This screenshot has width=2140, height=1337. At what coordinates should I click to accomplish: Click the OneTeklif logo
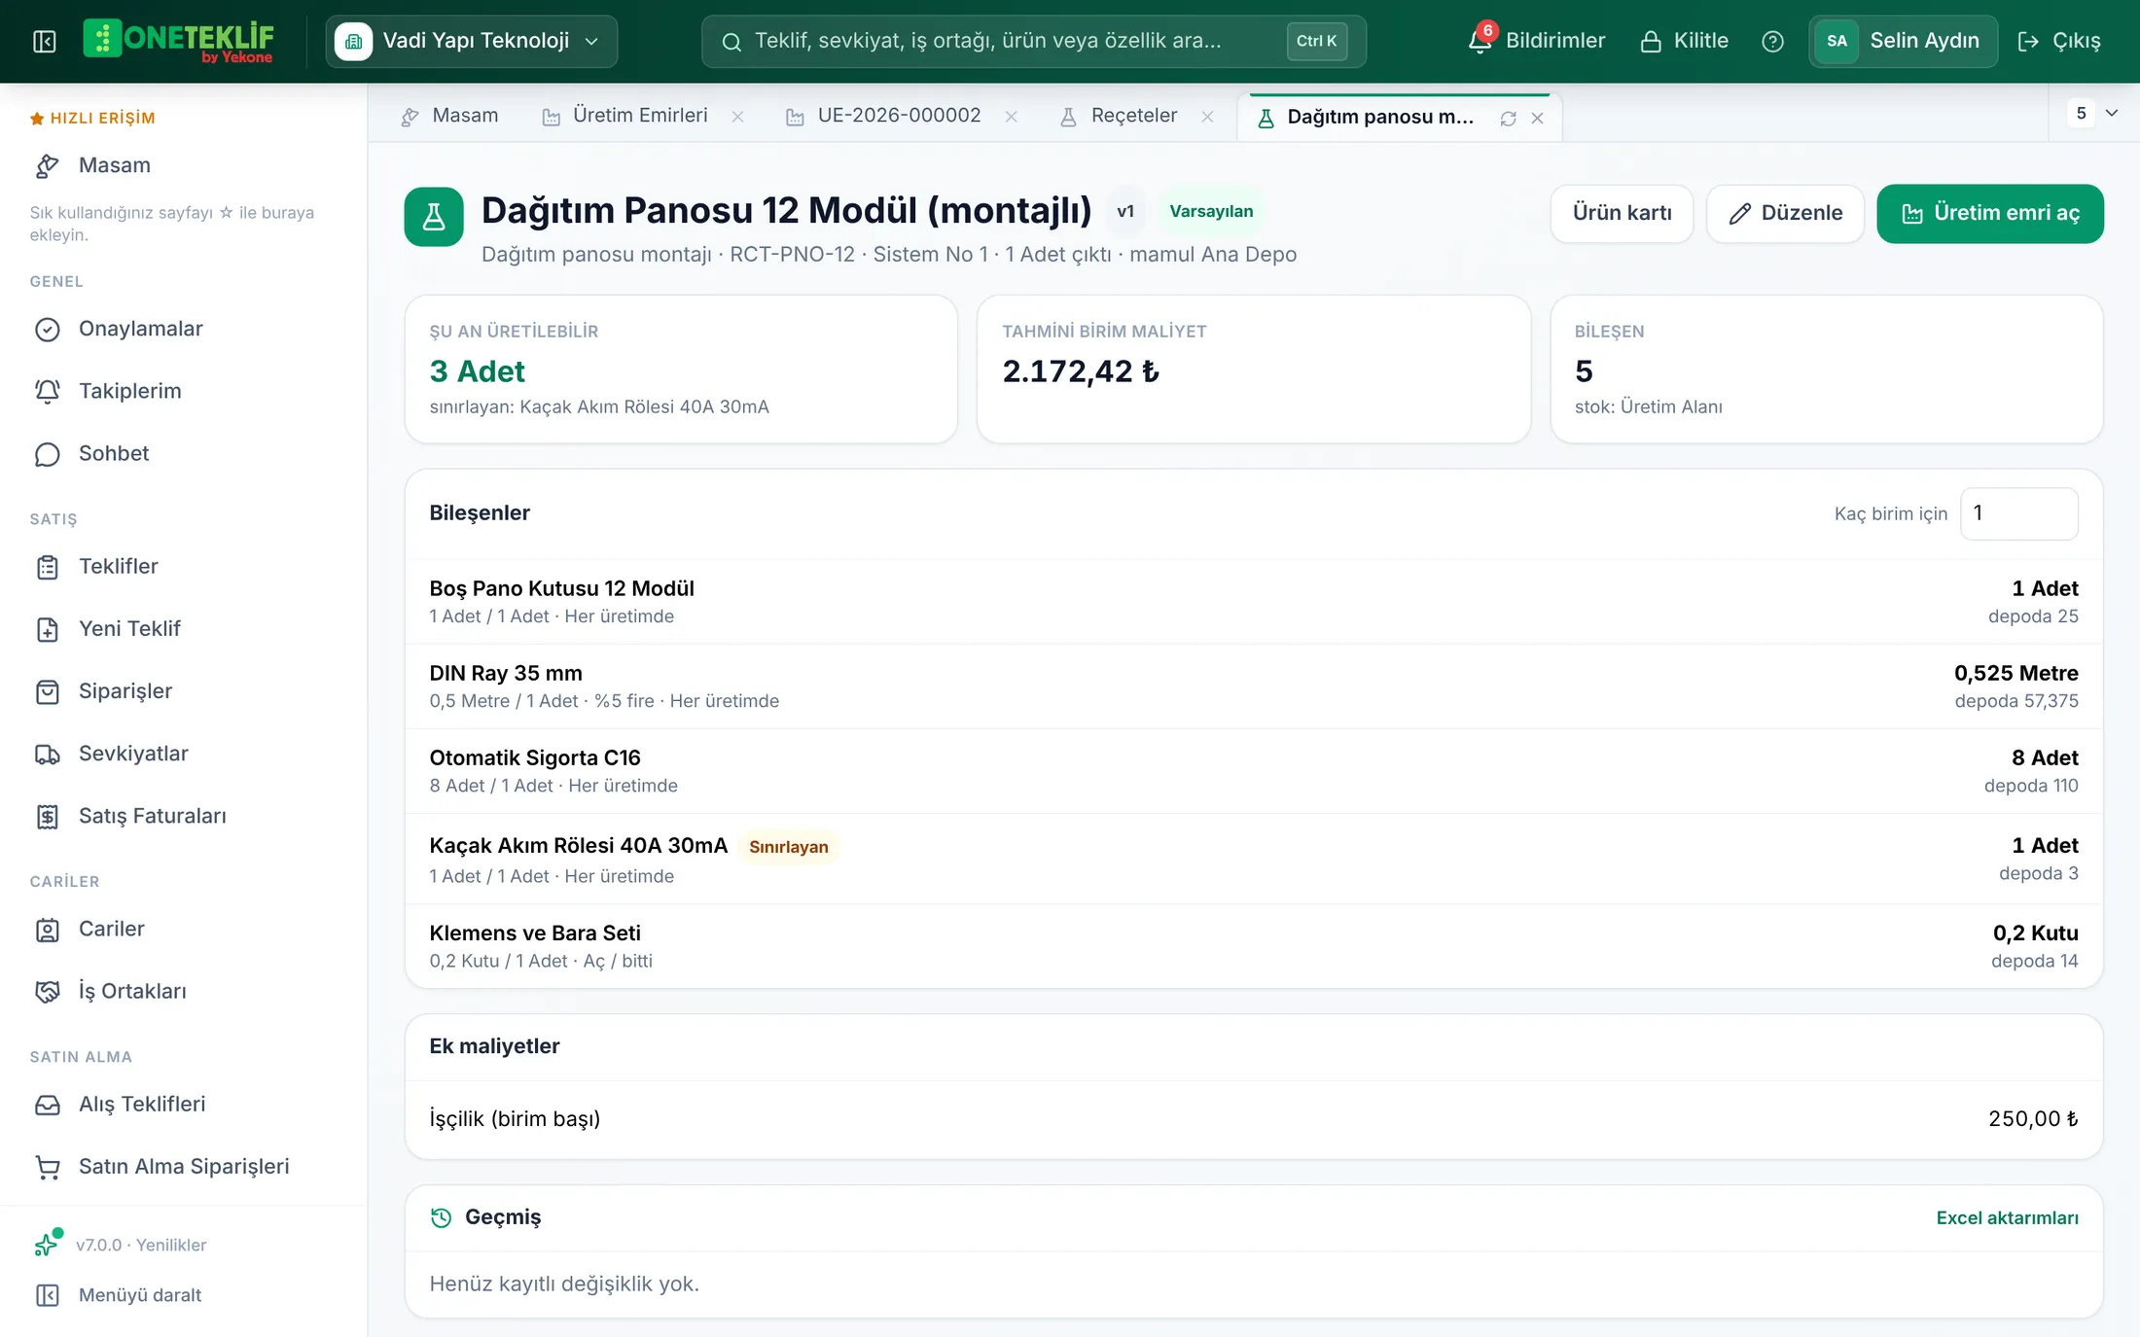tap(179, 41)
